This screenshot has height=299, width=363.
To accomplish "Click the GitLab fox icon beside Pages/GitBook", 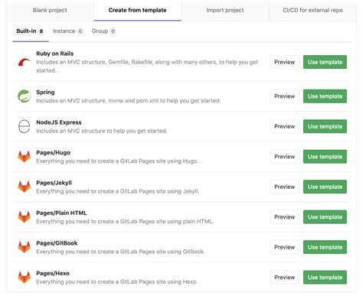I will 24,247.
